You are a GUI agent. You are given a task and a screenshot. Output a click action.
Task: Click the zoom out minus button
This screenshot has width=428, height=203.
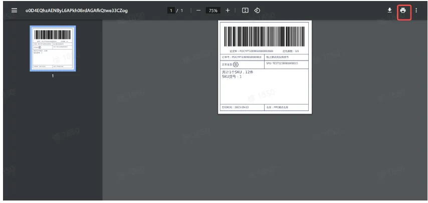[198, 10]
